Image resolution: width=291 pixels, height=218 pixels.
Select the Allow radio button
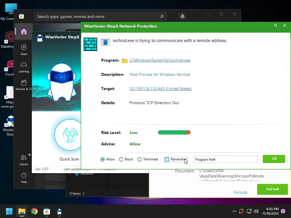pos(103,160)
